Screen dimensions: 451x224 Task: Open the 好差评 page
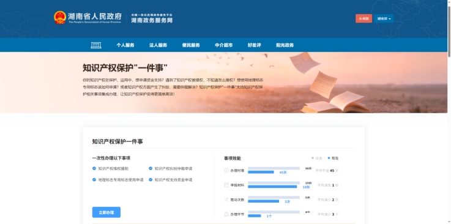tap(255, 45)
